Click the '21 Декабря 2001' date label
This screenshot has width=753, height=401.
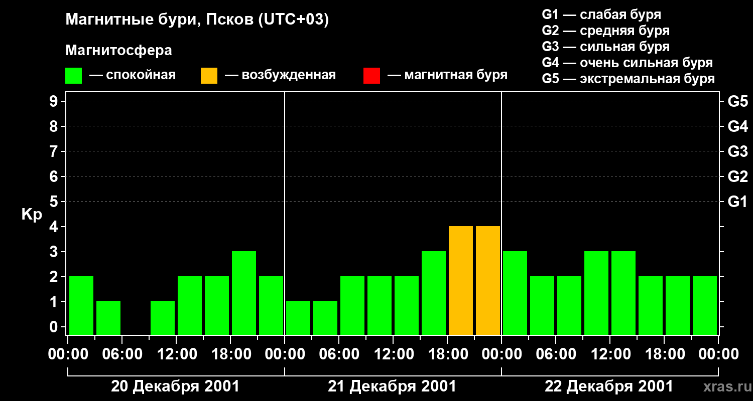click(x=392, y=386)
